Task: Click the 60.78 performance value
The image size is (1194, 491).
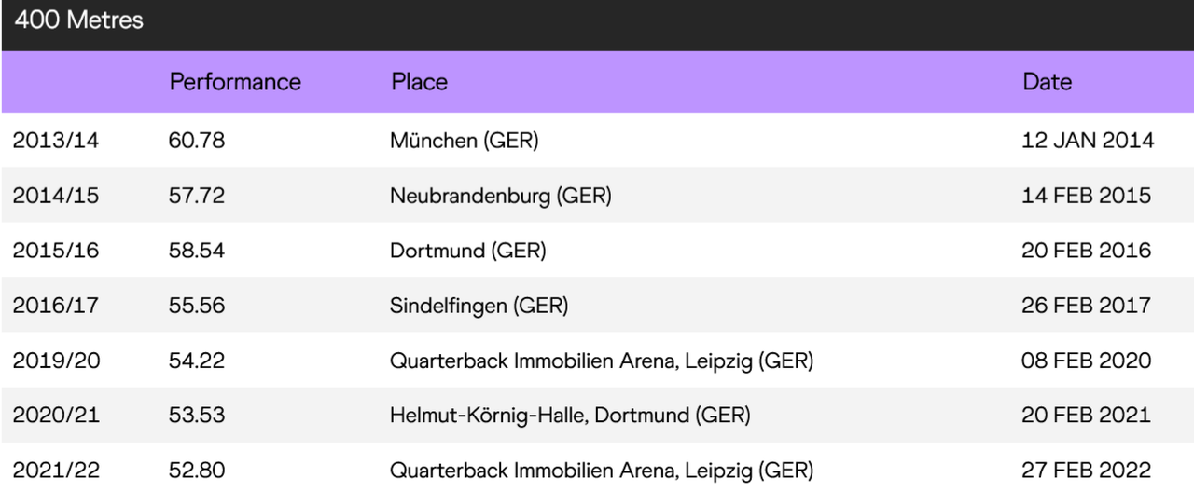Action: point(197,141)
